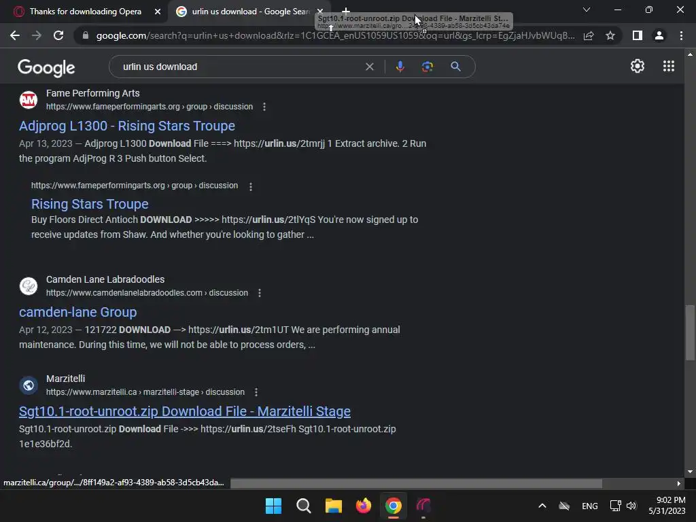696x522 pixels.
Task: View site information via the lock icon
Action: coord(85,35)
